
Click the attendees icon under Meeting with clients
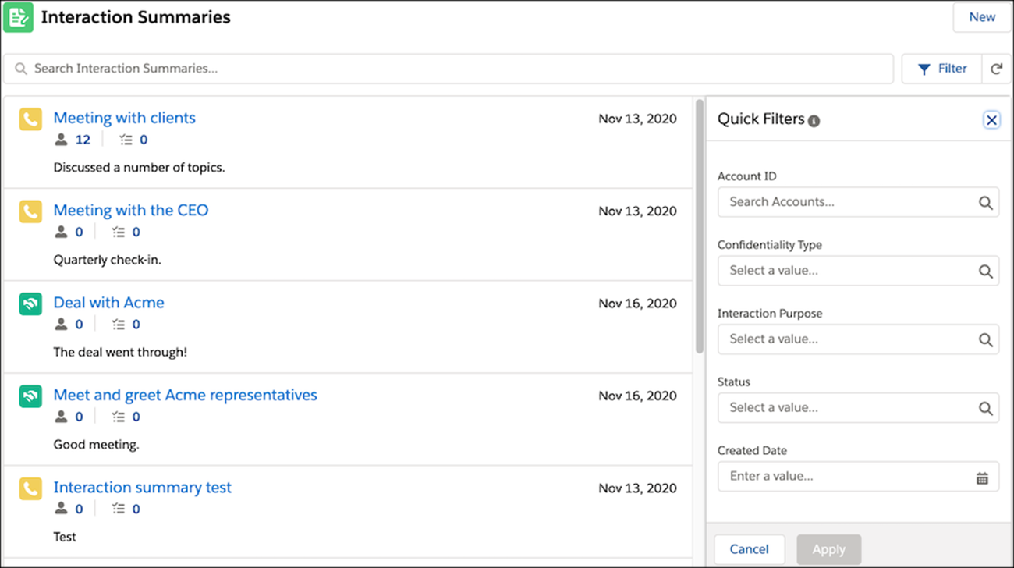[x=62, y=140]
